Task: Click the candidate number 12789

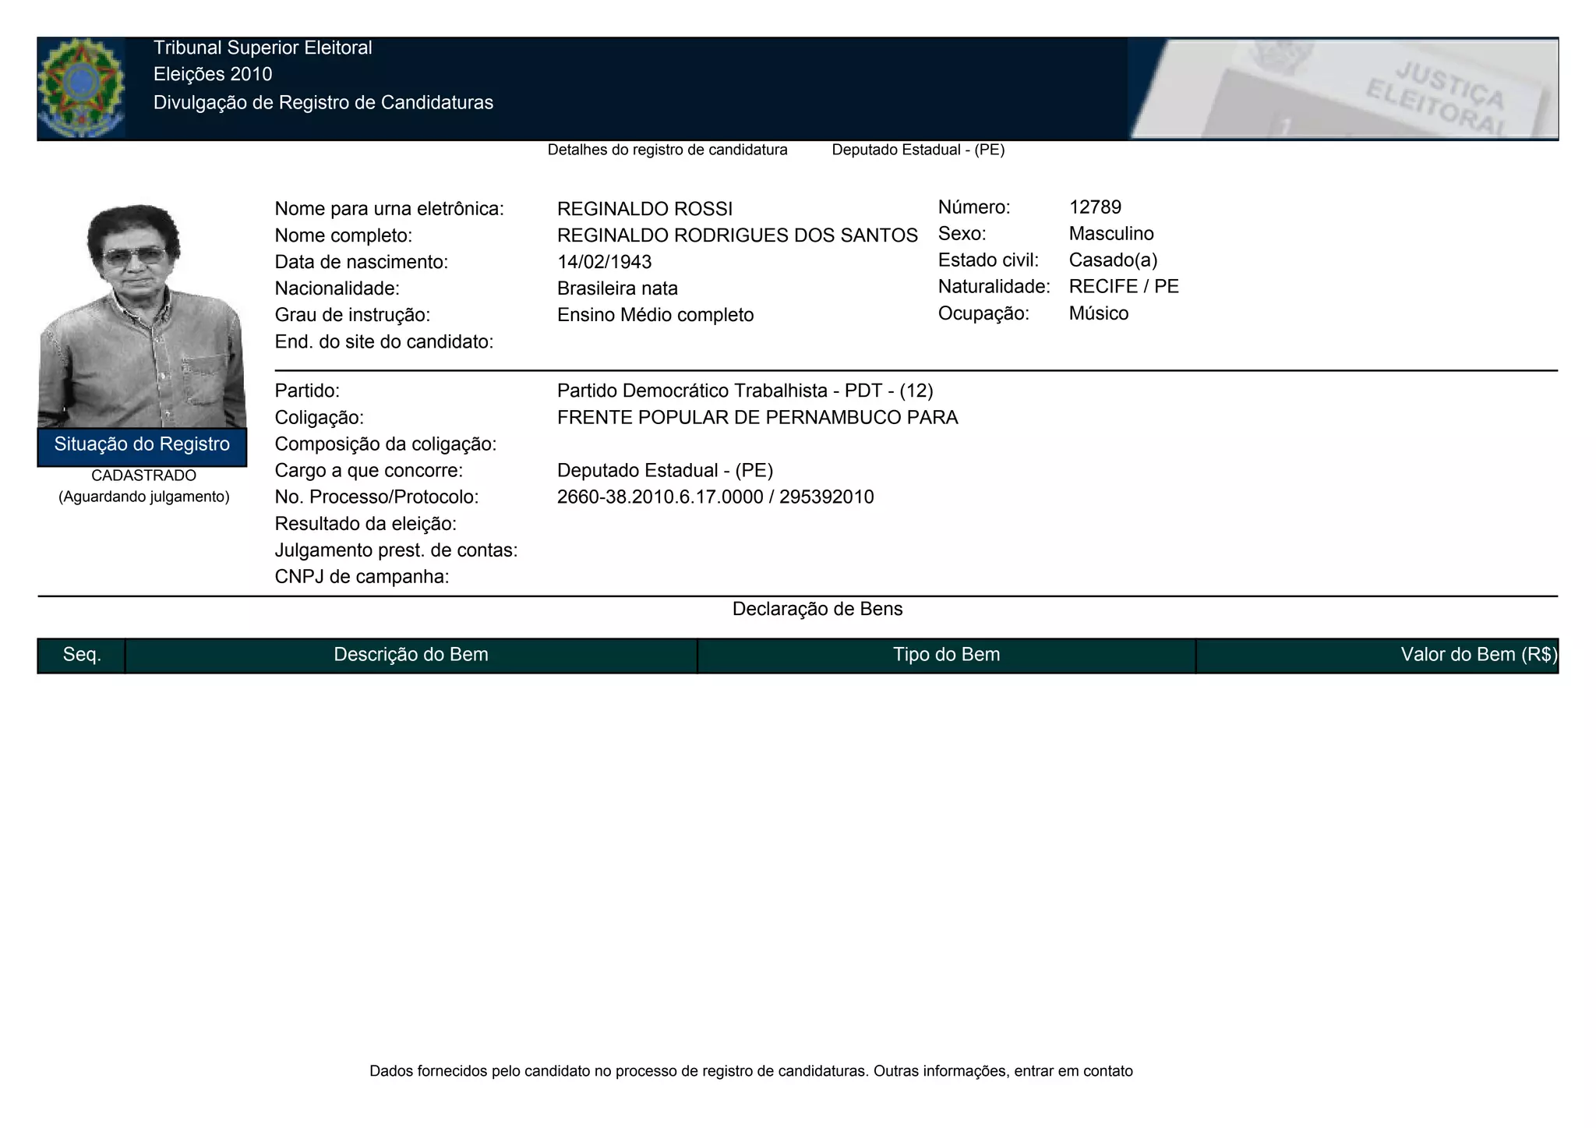Action: [x=1095, y=207]
